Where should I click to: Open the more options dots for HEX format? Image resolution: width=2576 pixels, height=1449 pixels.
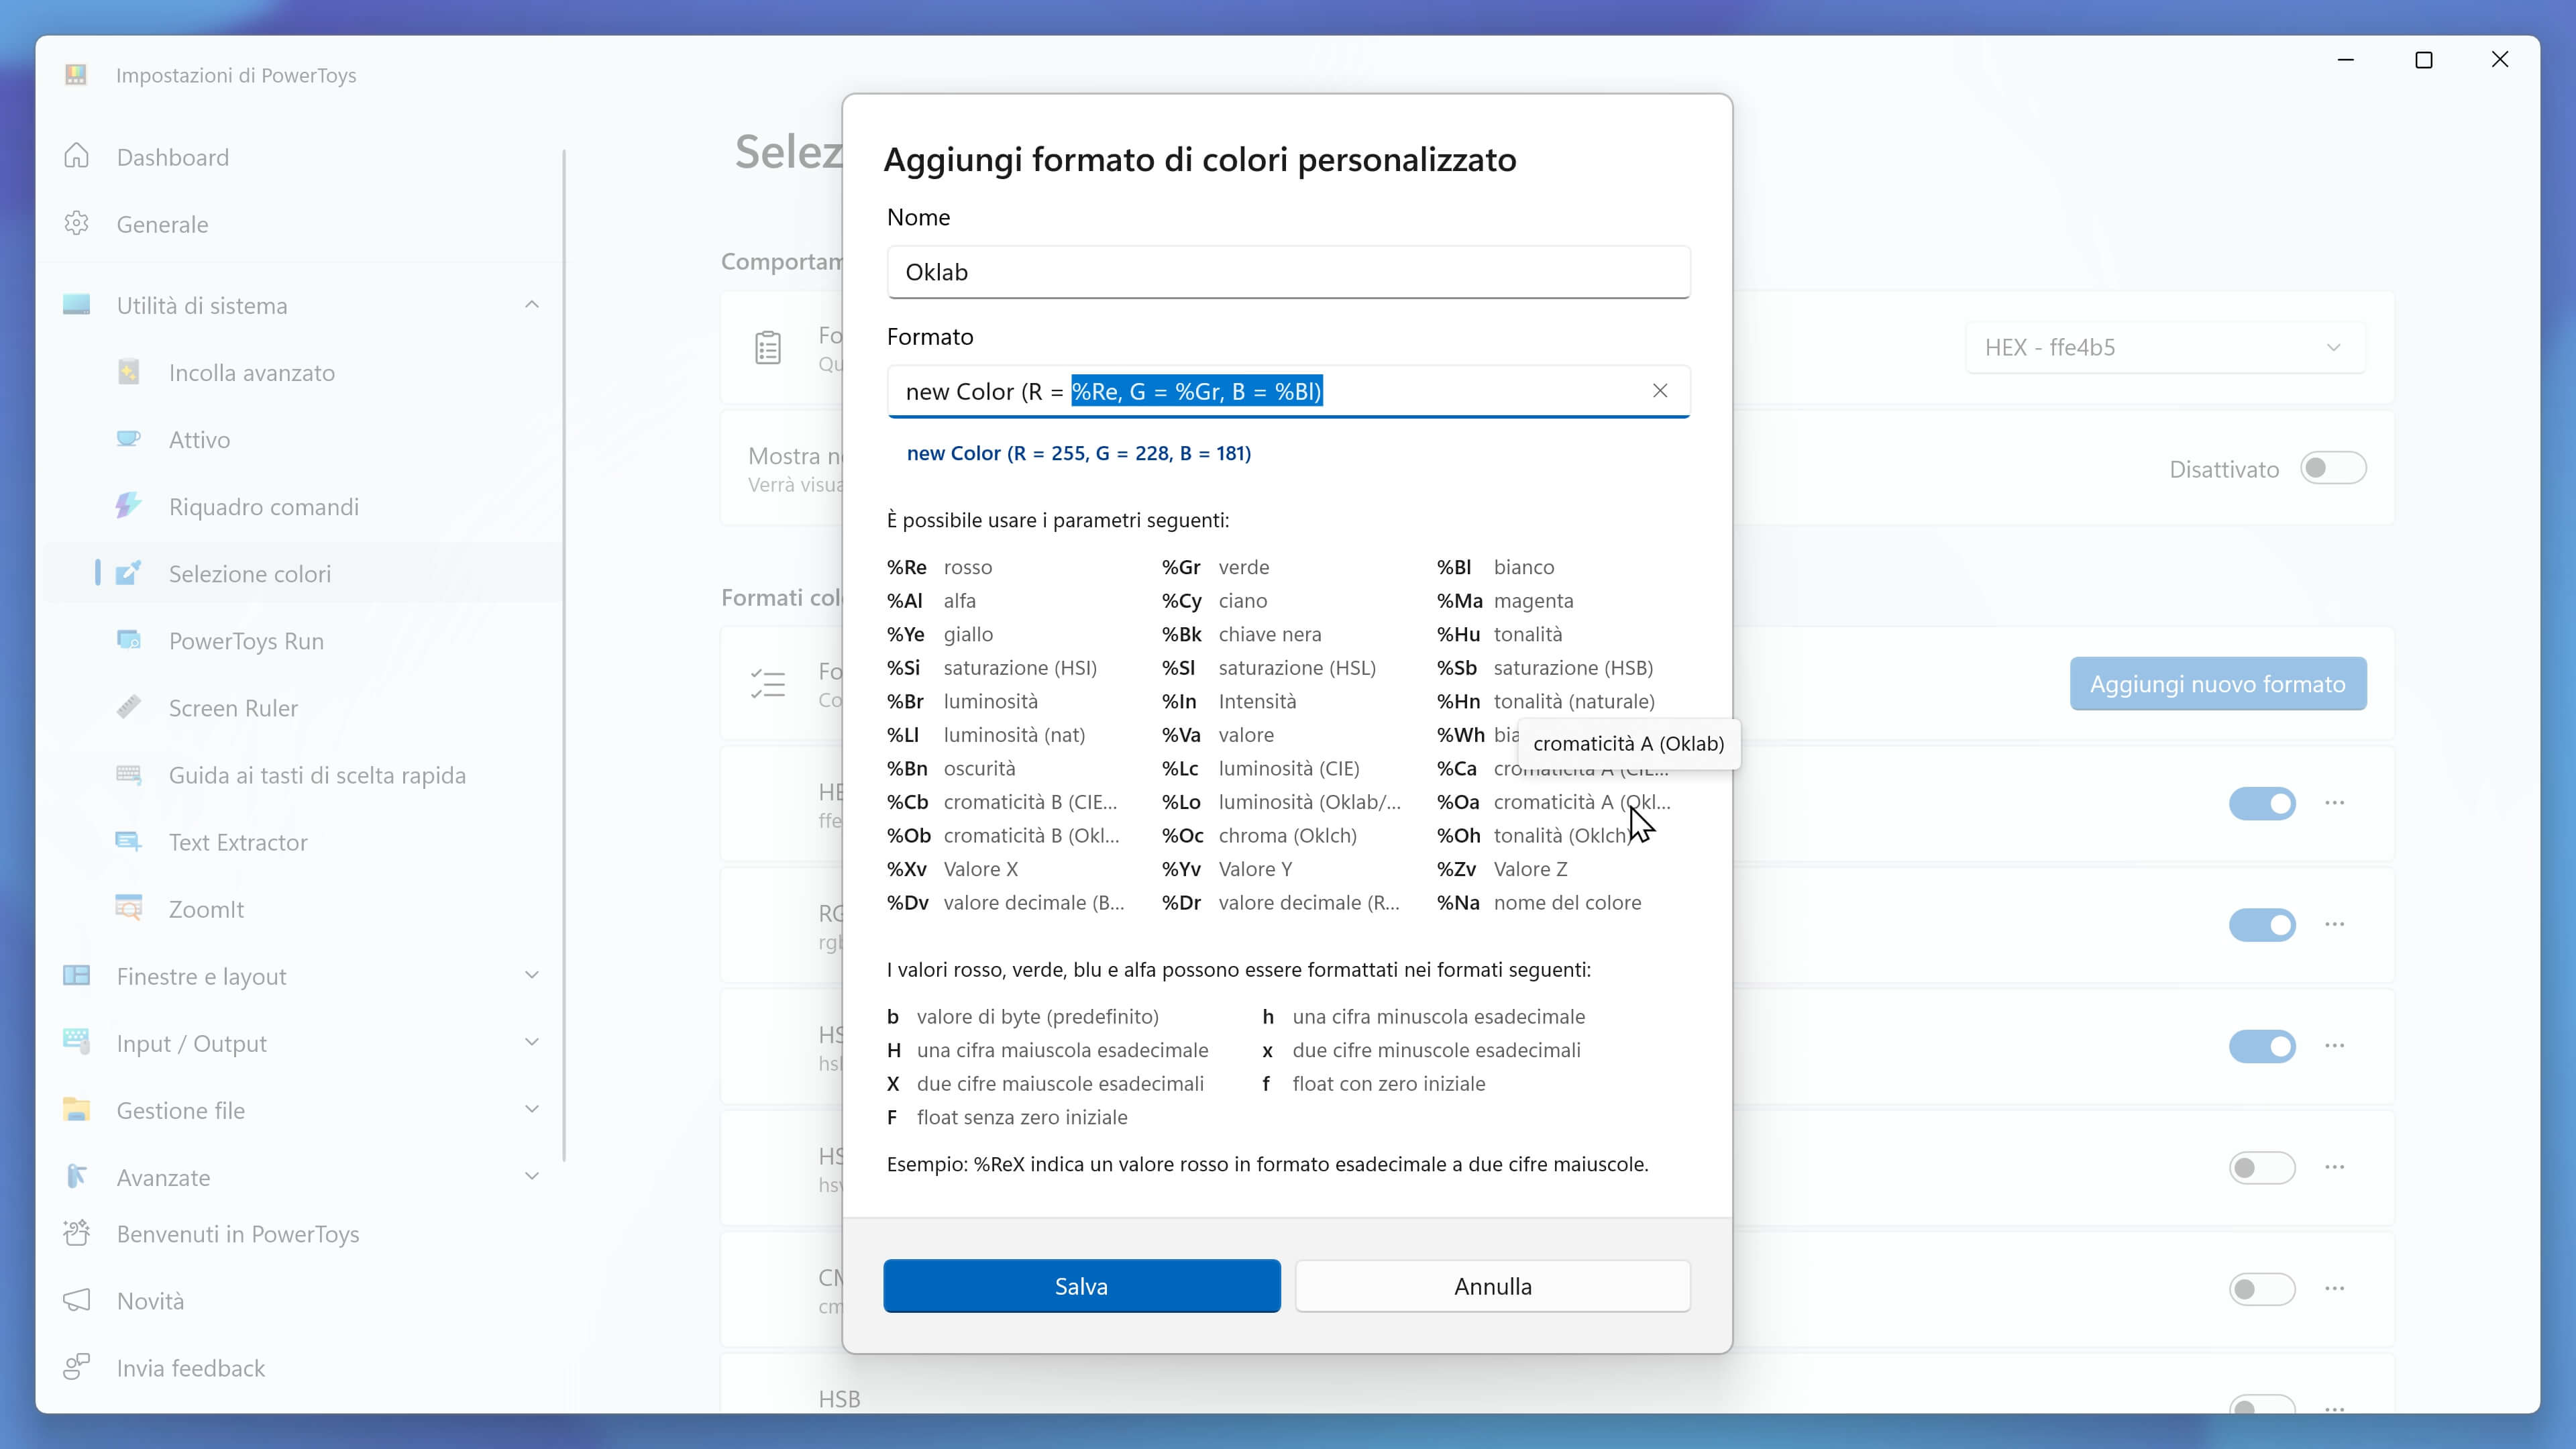tap(2335, 803)
